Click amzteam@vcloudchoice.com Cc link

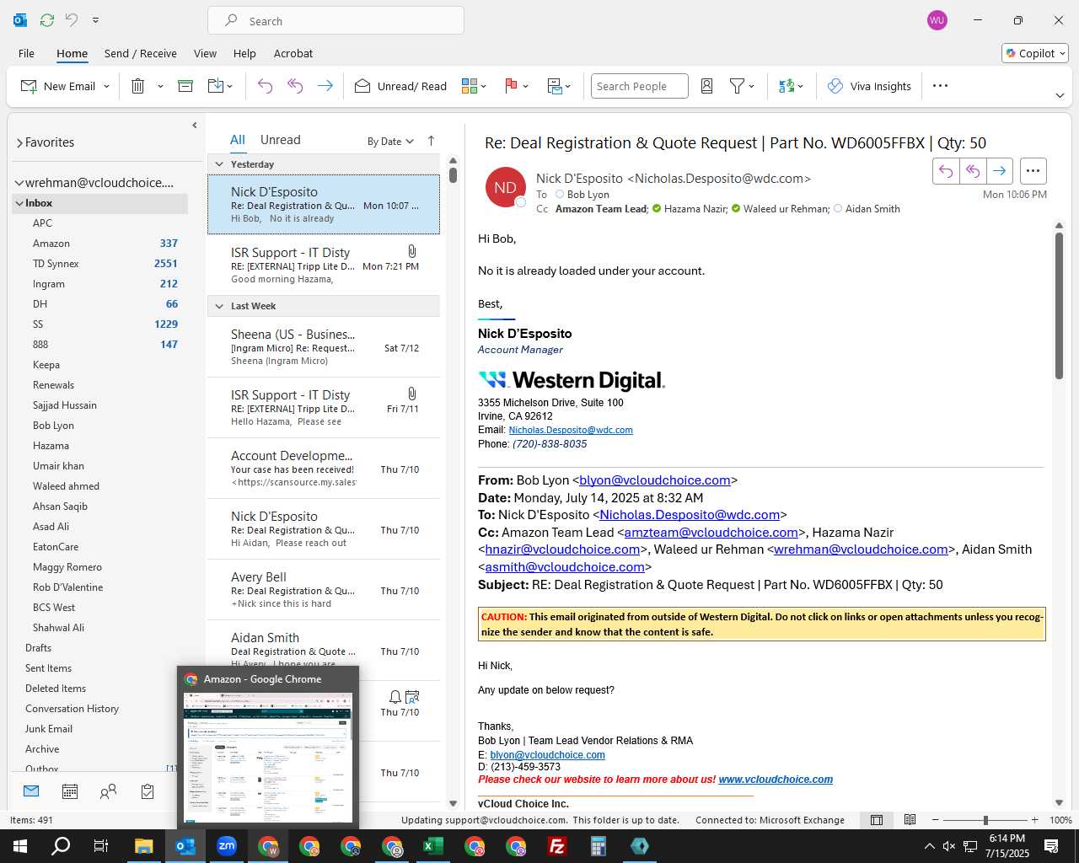(x=711, y=533)
